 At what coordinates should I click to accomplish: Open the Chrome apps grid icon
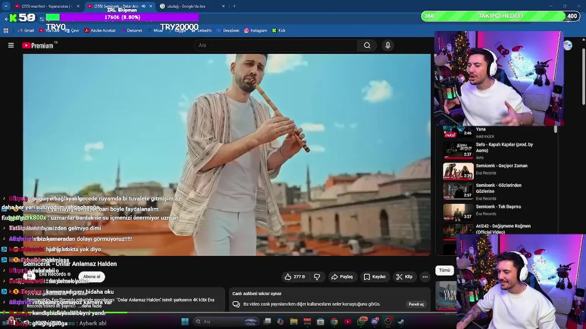point(6,31)
